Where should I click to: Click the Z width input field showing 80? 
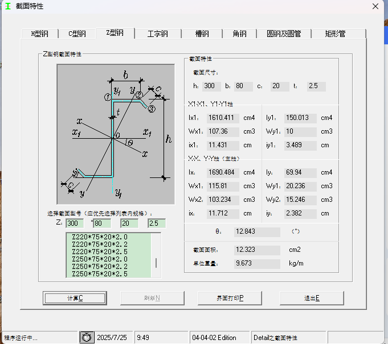coord(102,223)
